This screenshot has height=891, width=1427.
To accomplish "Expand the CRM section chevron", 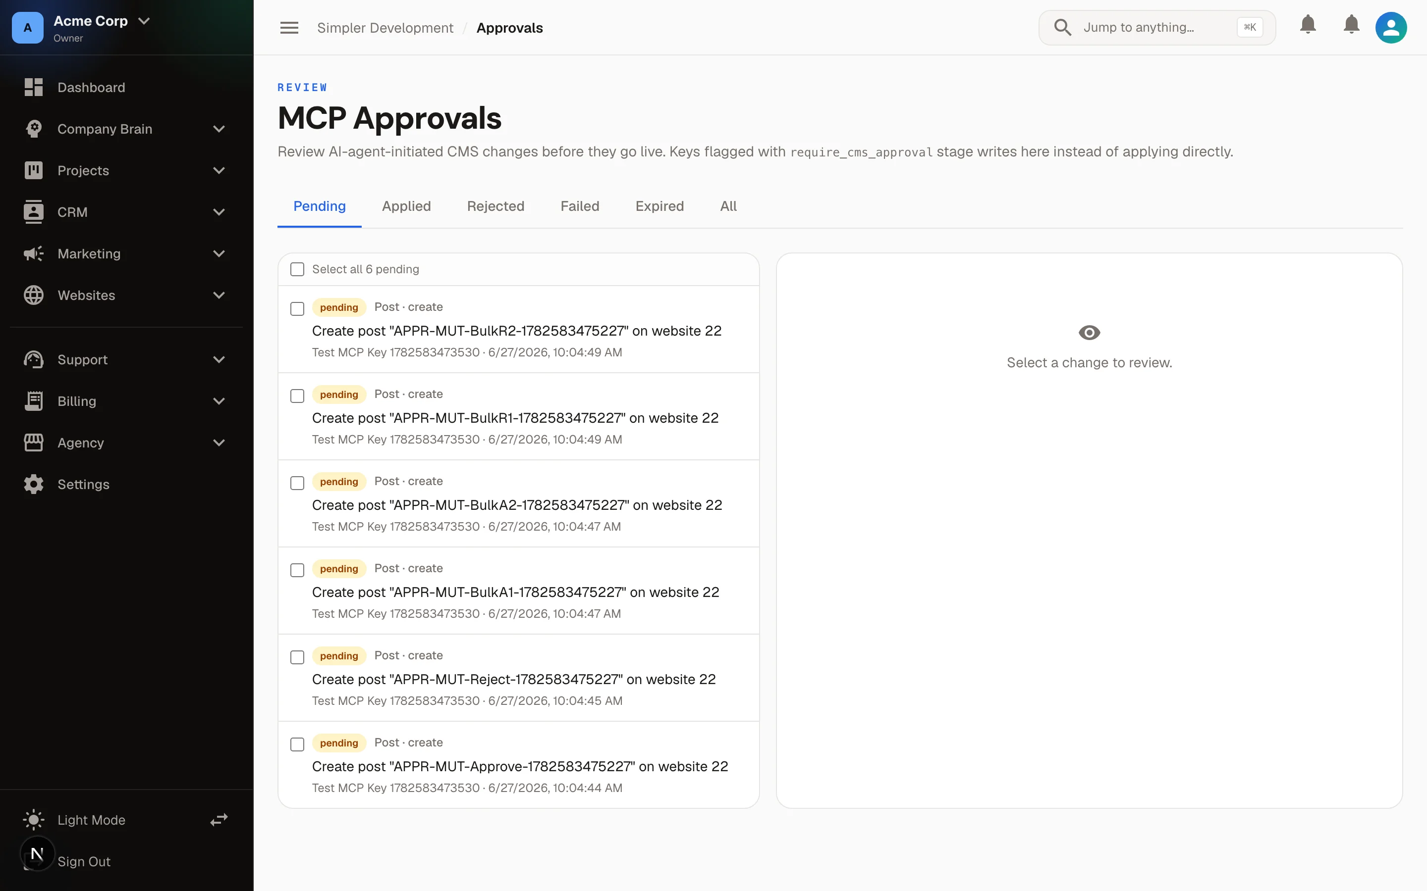I will pos(219,212).
